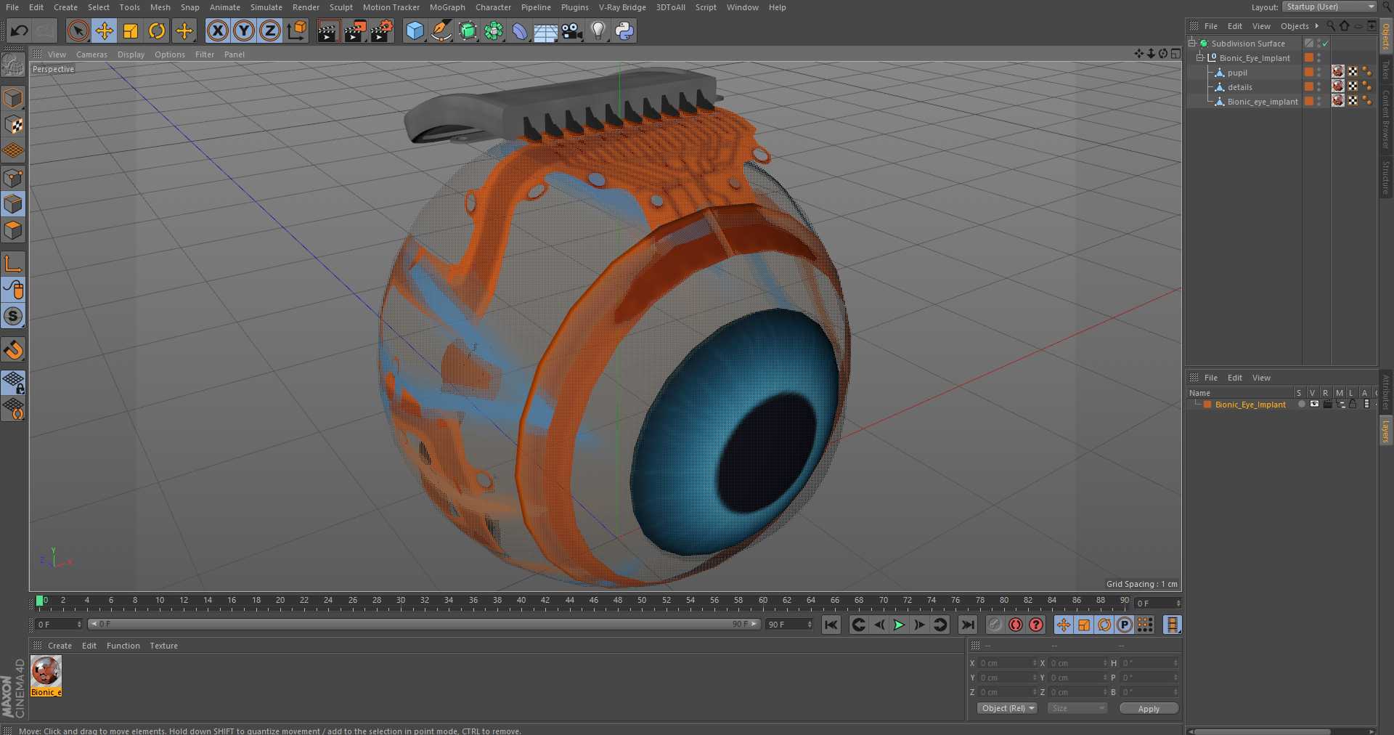Add a Floor environment object

point(545,31)
